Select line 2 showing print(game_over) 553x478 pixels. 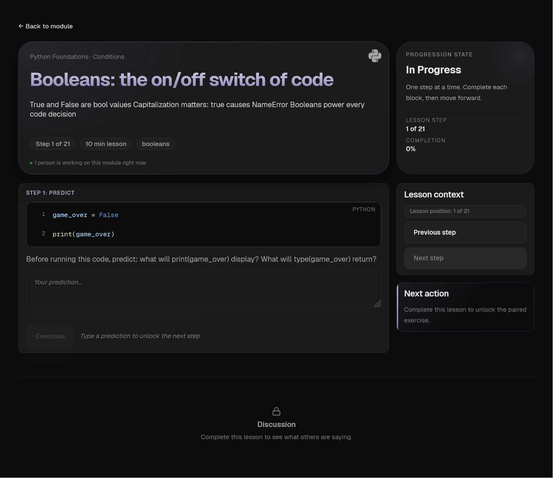tap(83, 234)
